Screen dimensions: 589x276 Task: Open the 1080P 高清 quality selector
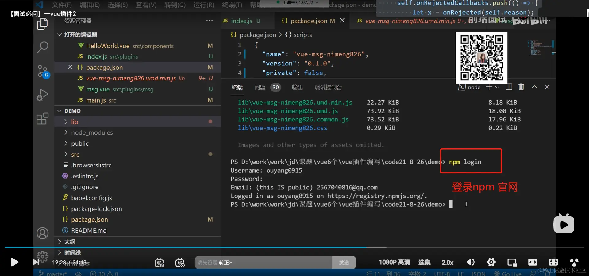pos(394,262)
